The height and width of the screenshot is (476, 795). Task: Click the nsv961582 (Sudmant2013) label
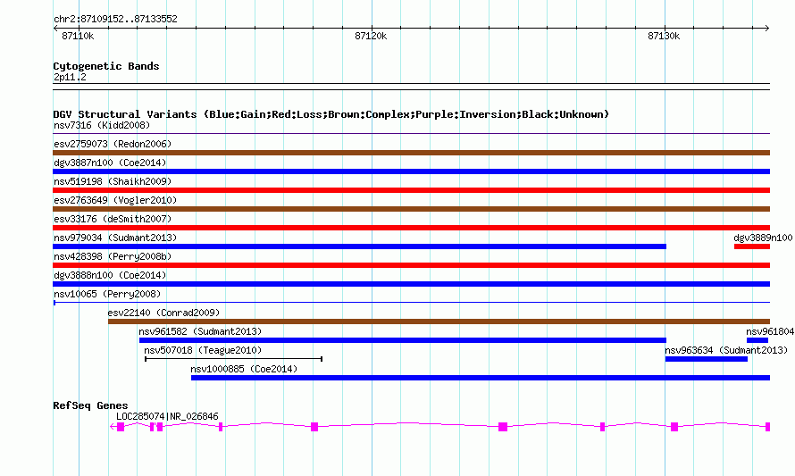(200, 331)
